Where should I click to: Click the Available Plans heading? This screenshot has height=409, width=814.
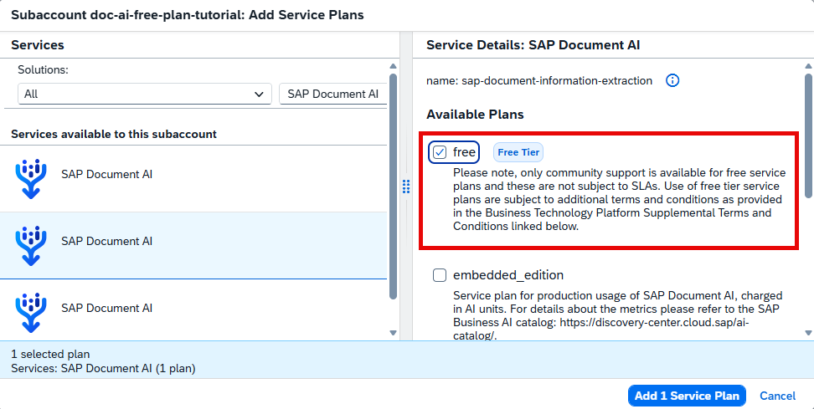pyautogui.click(x=475, y=115)
